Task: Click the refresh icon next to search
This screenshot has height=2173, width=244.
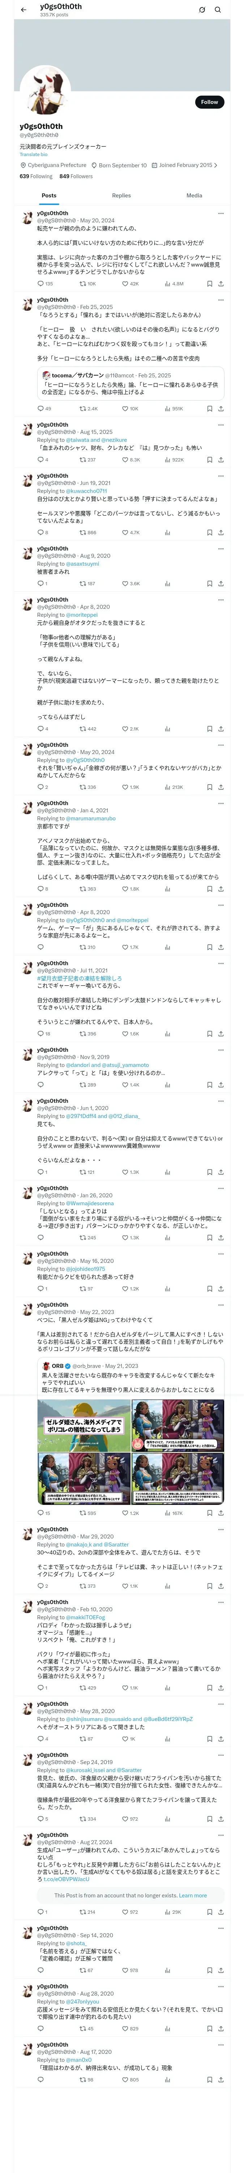Action: pos(202,10)
